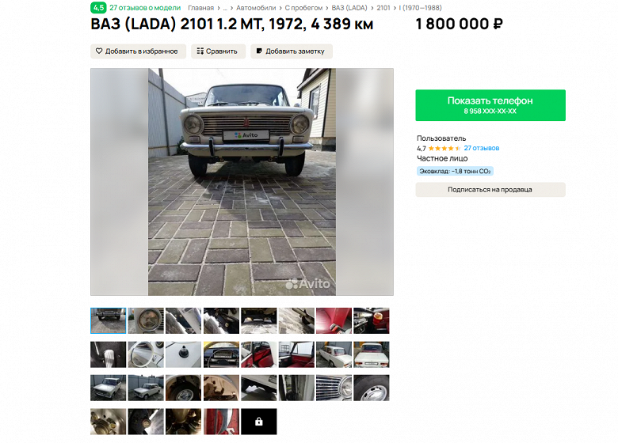This screenshot has width=618, height=443.
Task: Open the 27 отзывов о модели link
Action: (x=145, y=7)
